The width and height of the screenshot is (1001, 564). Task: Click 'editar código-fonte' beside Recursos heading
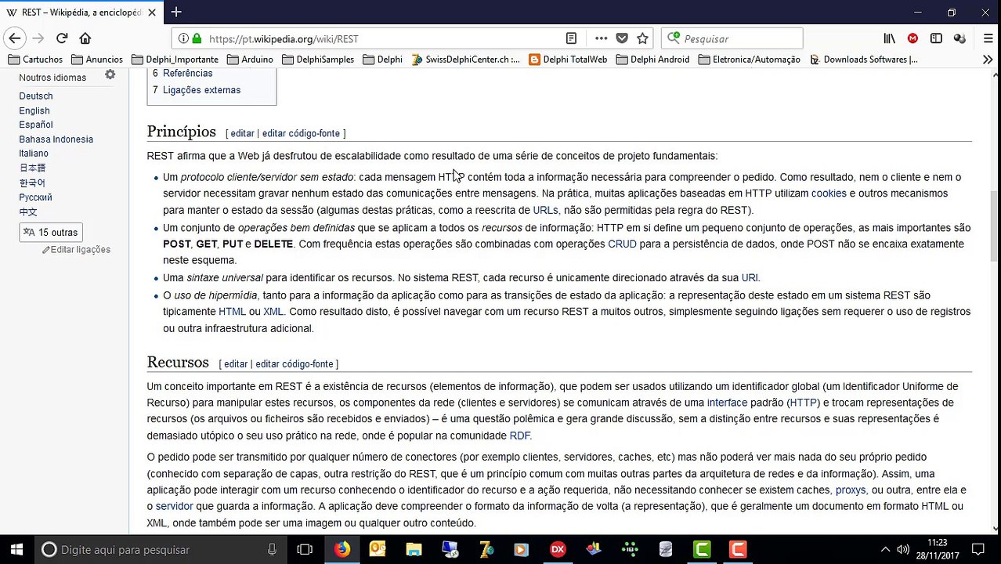pos(295,364)
